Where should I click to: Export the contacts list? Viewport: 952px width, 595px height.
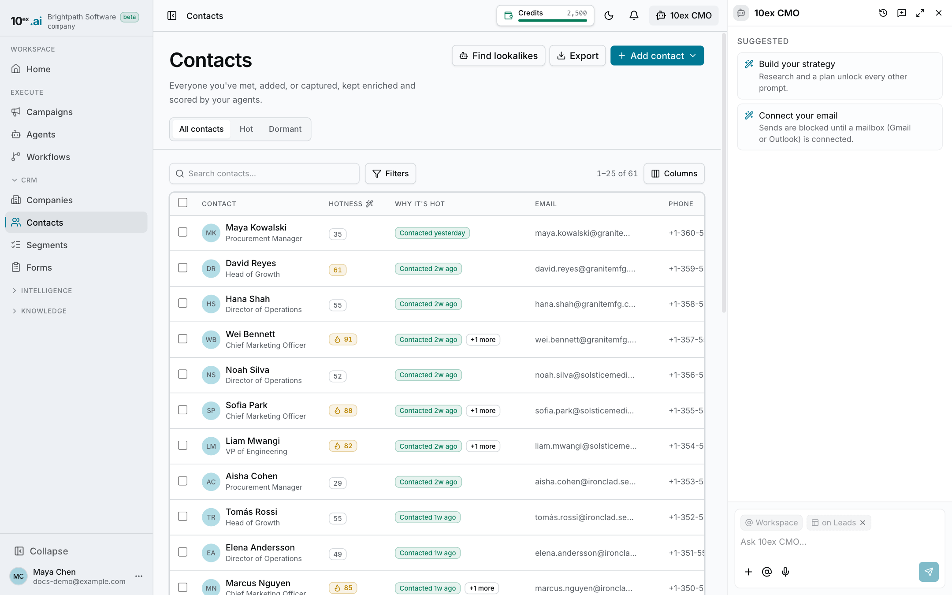pos(577,56)
